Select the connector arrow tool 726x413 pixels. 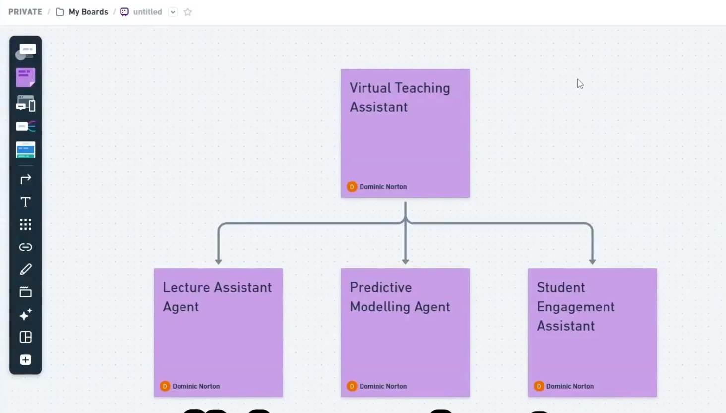pyautogui.click(x=25, y=179)
